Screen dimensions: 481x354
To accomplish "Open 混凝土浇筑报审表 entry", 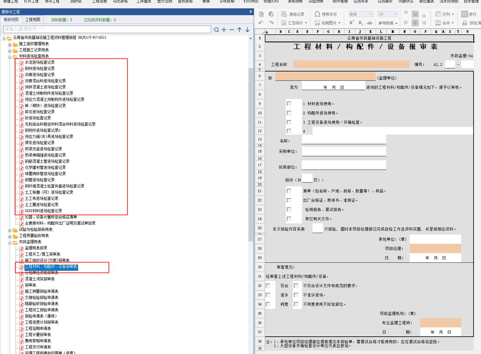I will point(40,279).
